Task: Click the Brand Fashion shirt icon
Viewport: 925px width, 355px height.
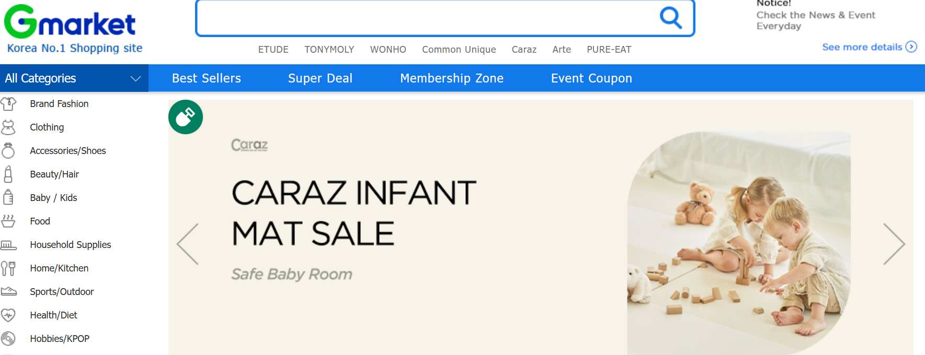Action: click(x=8, y=104)
